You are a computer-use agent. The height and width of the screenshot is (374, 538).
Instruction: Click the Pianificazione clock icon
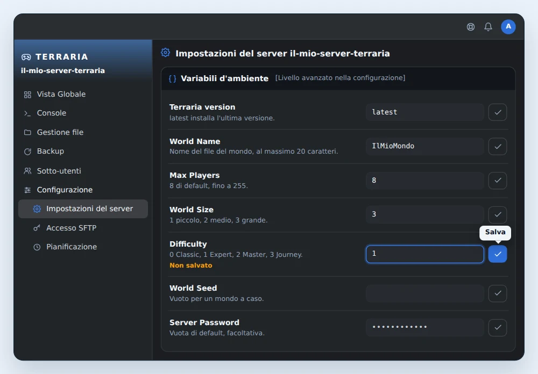coord(37,247)
